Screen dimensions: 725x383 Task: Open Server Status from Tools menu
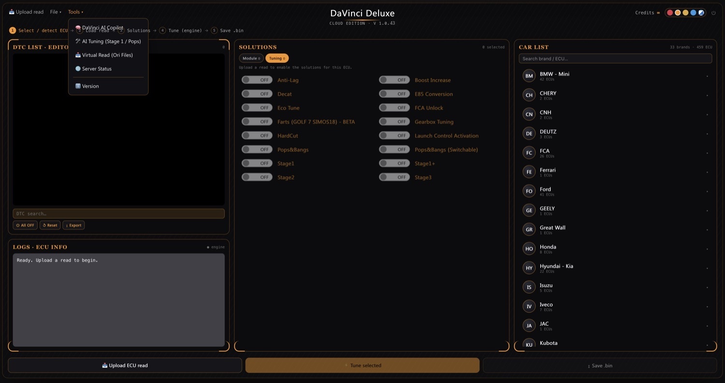pyautogui.click(x=108, y=69)
